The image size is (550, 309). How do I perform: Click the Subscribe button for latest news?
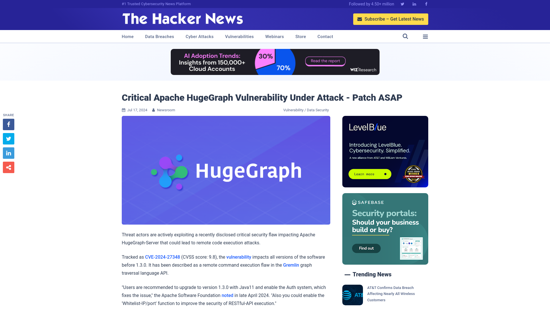(x=391, y=19)
